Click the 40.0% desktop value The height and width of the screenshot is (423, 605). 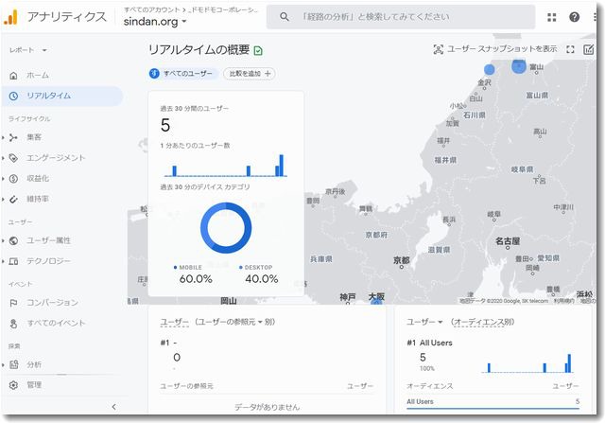tap(262, 279)
